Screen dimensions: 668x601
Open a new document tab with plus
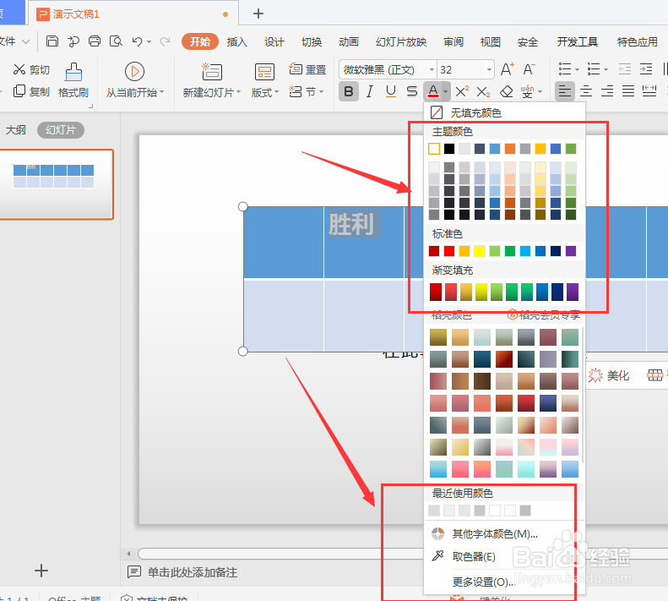click(258, 14)
